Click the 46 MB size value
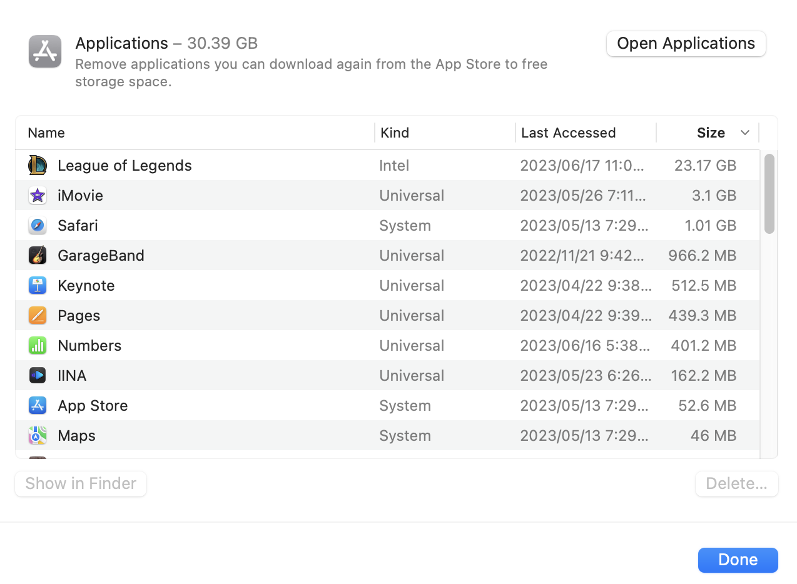 [713, 436]
